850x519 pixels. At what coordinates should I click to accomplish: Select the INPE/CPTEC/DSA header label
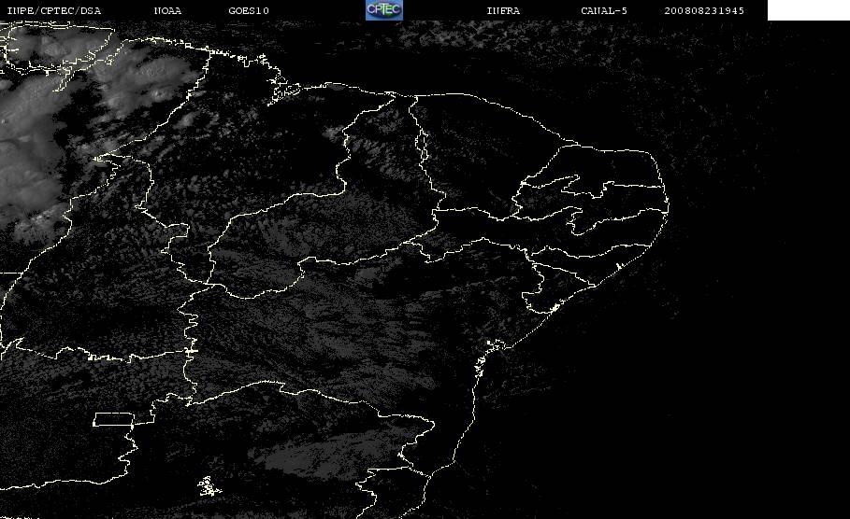coord(54,10)
